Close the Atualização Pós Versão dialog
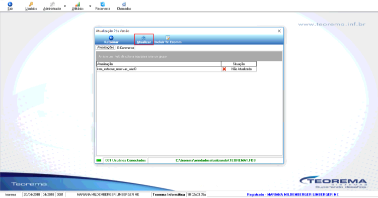Image resolution: width=378 pixels, height=198 pixels. tap(279, 31)
